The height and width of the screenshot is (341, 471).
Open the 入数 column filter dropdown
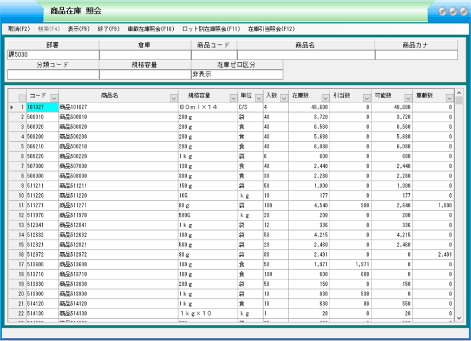click(x=284, y=98)
